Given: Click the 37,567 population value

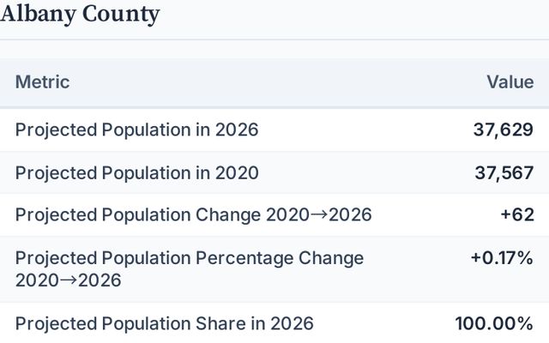Looking at the screenshot, I should tap(504, 172).
